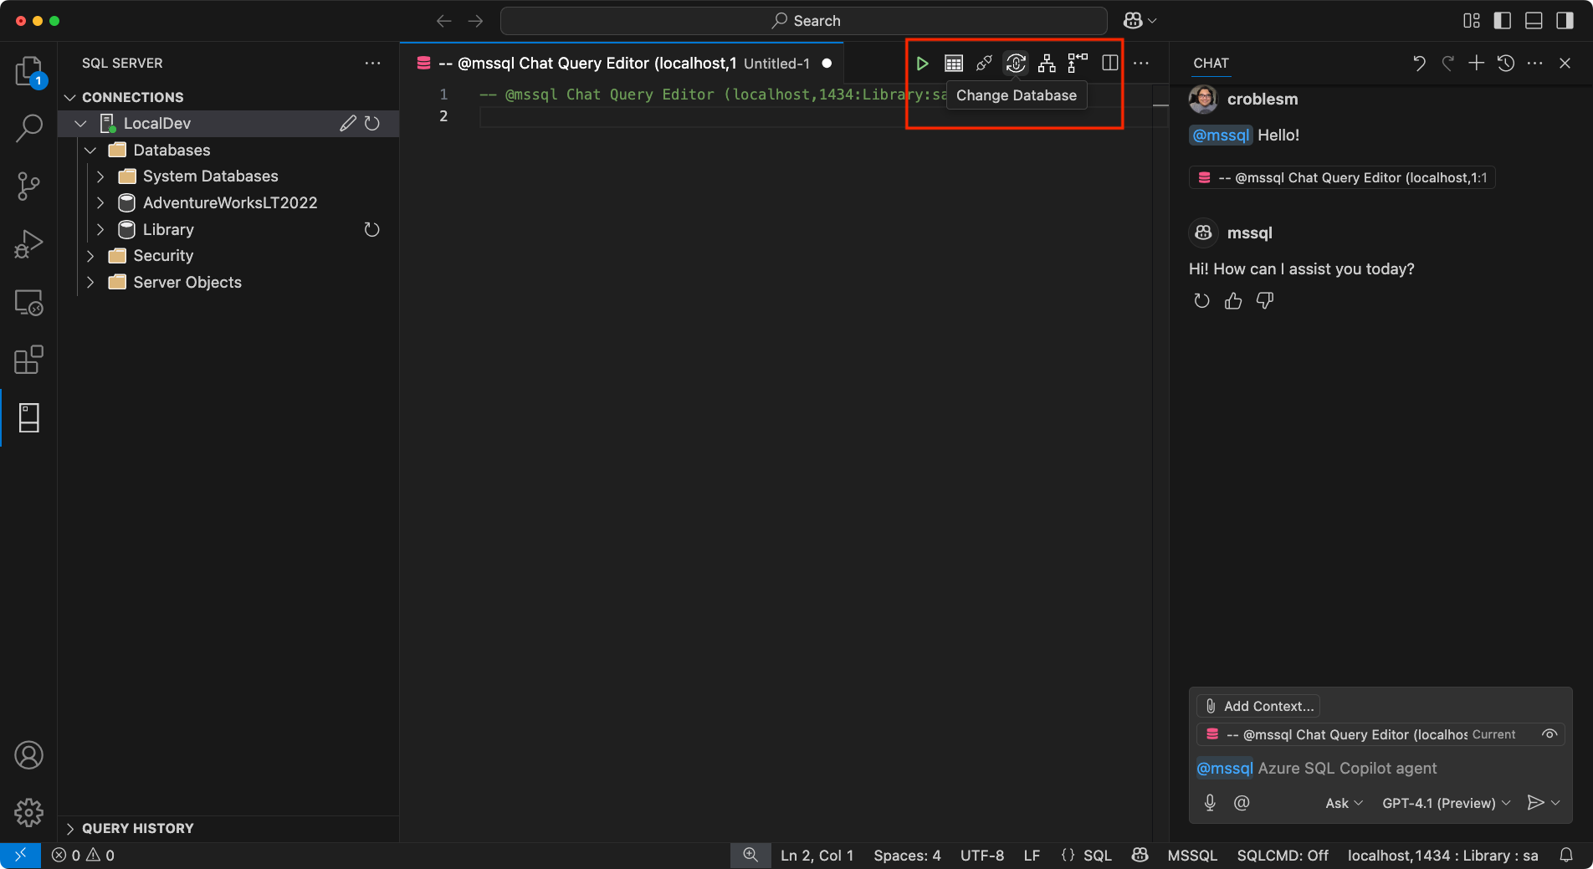Give thumbs up to the mssql response
Viewport: 1593px width, 869px height.
point(1232,300)
